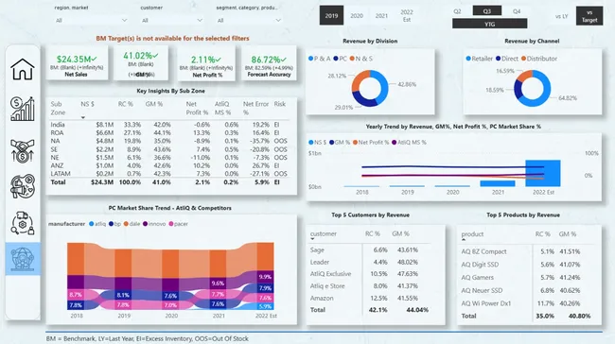Image resolution: width=615 pixels, height=344 pixels.
Task: Click the Net Profit % 2.11% card
Action: click(x=206, y=64)
